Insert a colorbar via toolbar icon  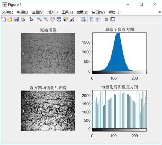point(92,19)
